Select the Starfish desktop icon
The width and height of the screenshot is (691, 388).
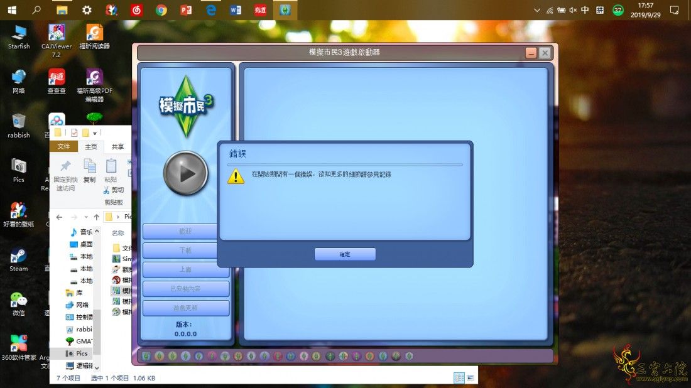(18, 38)
